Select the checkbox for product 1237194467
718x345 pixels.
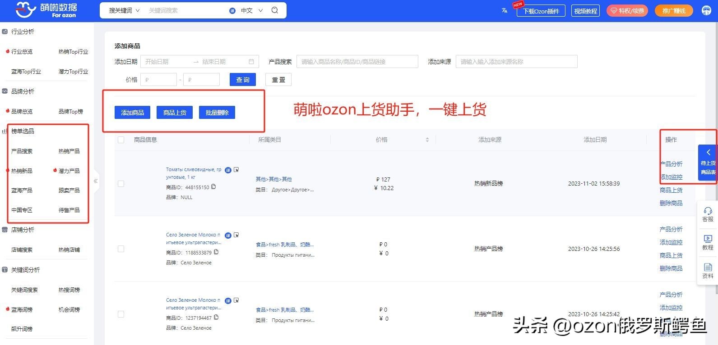click(121, 314)
